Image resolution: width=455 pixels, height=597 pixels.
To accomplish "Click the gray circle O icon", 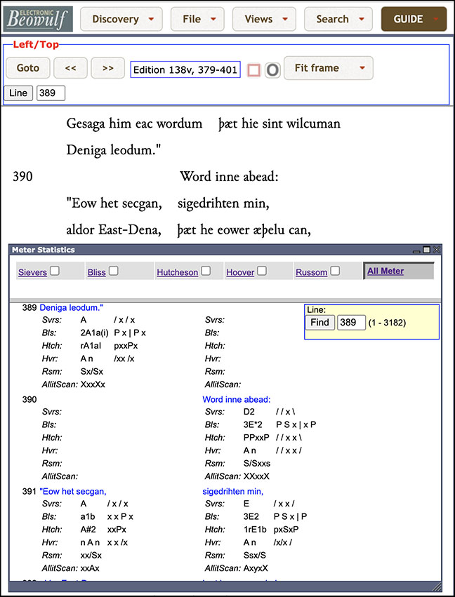I will [x=272, y=70].
